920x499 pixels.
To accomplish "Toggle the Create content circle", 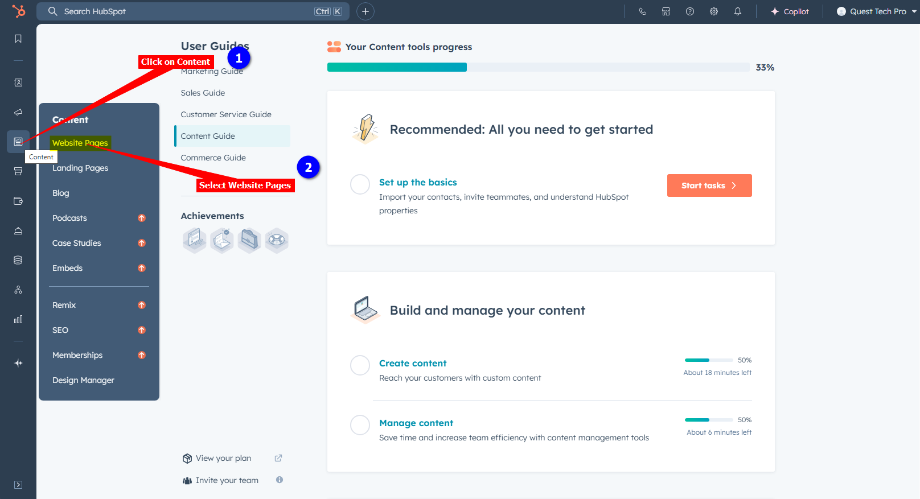I will coord(360,365).
